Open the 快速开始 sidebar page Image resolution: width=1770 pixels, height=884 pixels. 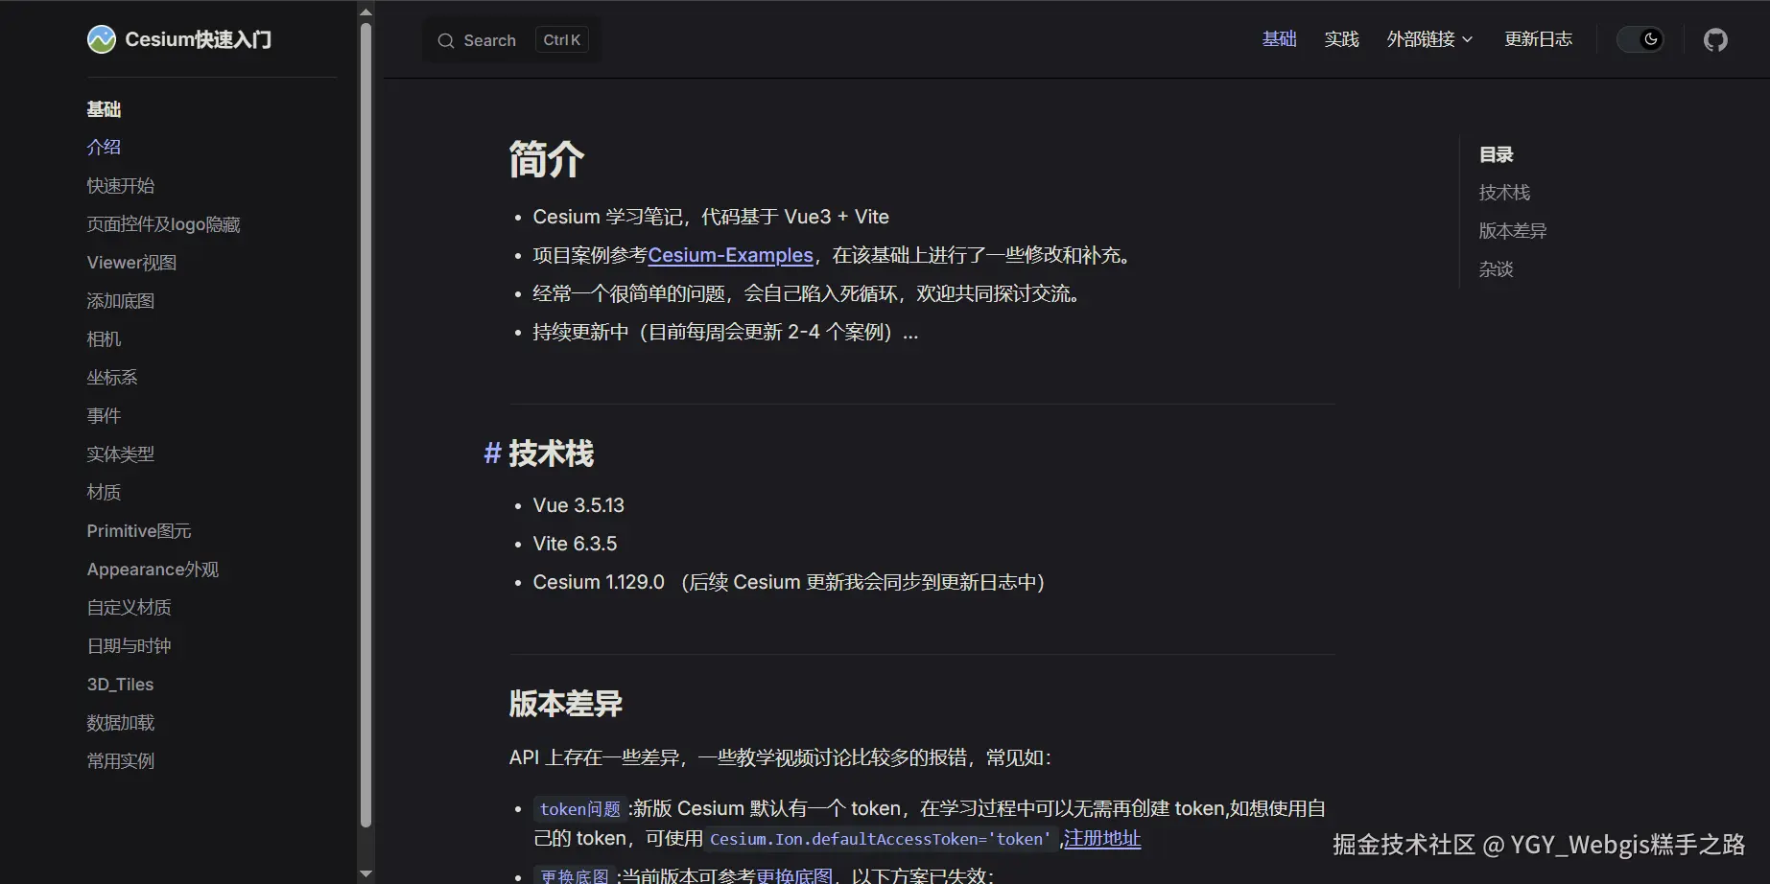[121, 185]
